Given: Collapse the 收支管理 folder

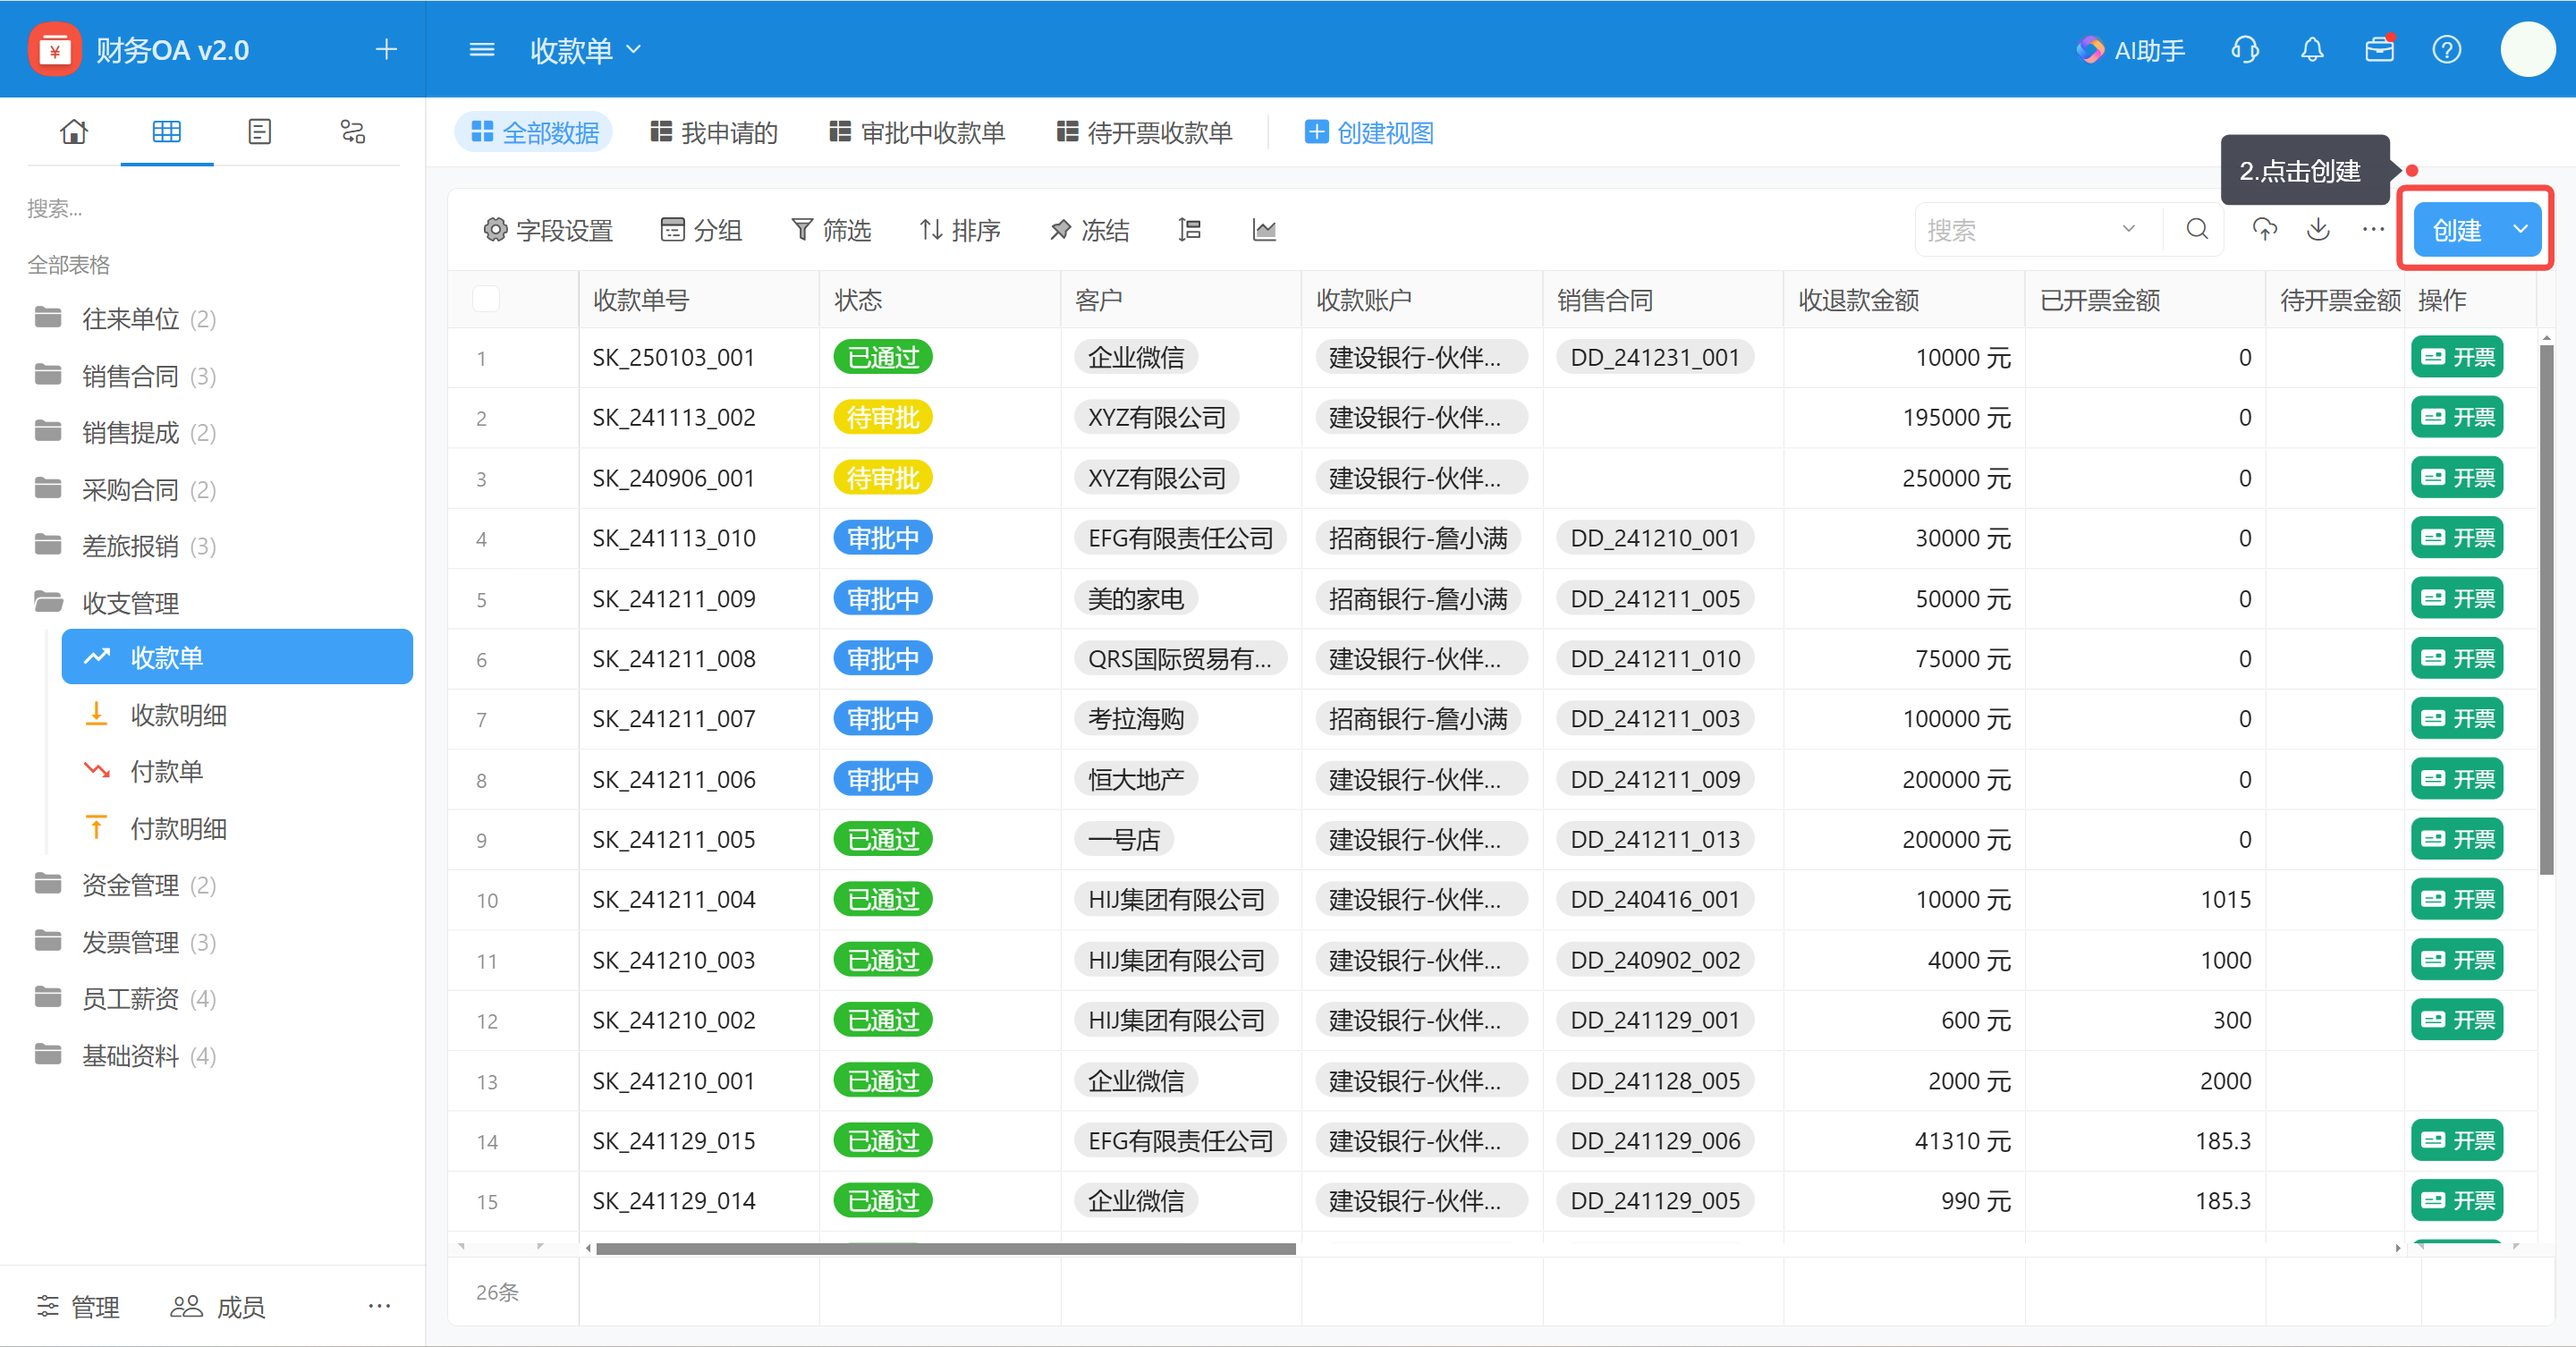Looking at the screenshot, I should point(107,603).
